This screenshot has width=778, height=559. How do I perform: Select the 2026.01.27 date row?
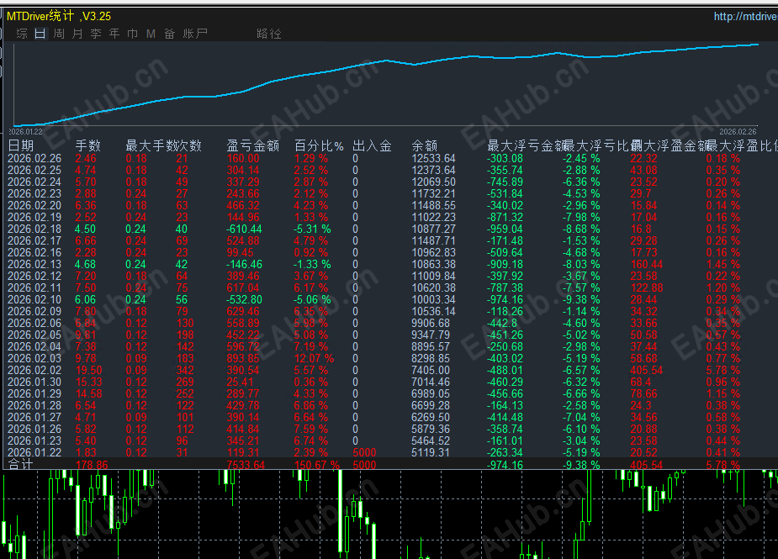34,418
